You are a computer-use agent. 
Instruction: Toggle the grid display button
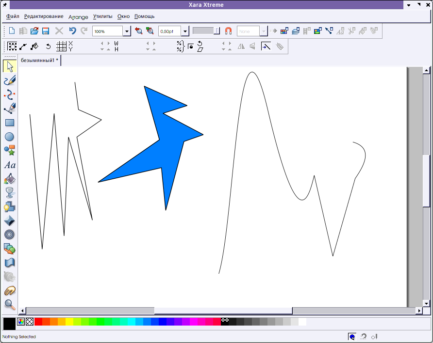click(61, 47)
